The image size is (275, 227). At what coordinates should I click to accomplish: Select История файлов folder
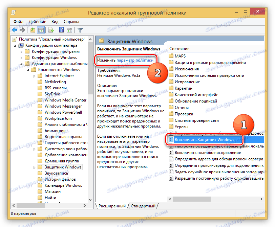coord(60,179)
